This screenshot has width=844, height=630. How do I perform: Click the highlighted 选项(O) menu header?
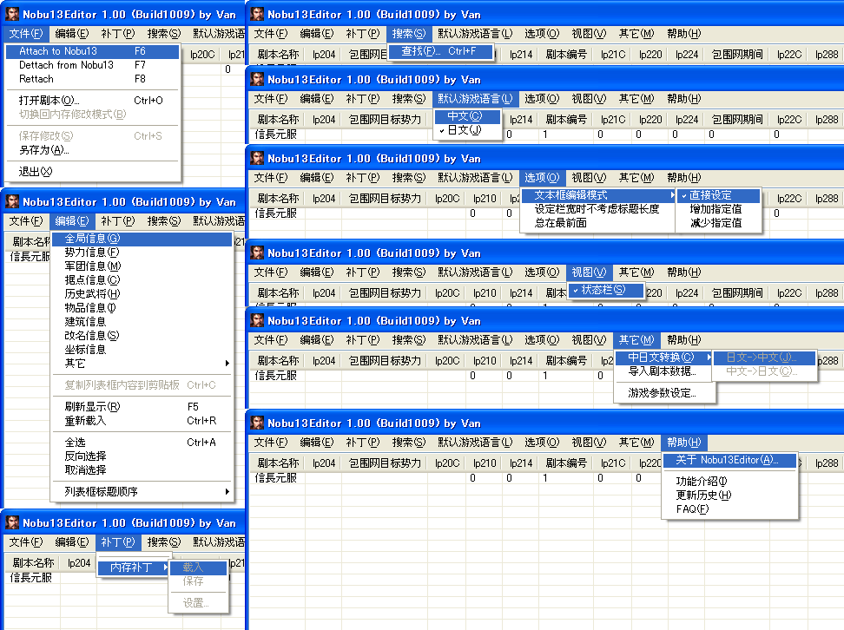(542, 178)
